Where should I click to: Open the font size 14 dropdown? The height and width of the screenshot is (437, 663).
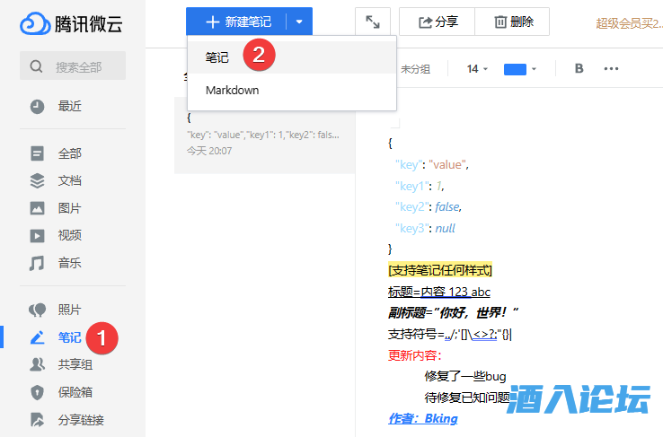tap(477, 69)
